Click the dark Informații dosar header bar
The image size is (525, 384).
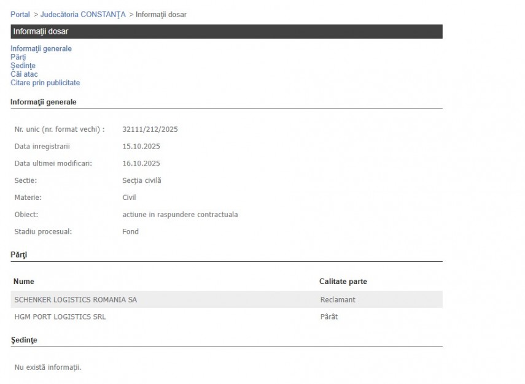point(226,31)
